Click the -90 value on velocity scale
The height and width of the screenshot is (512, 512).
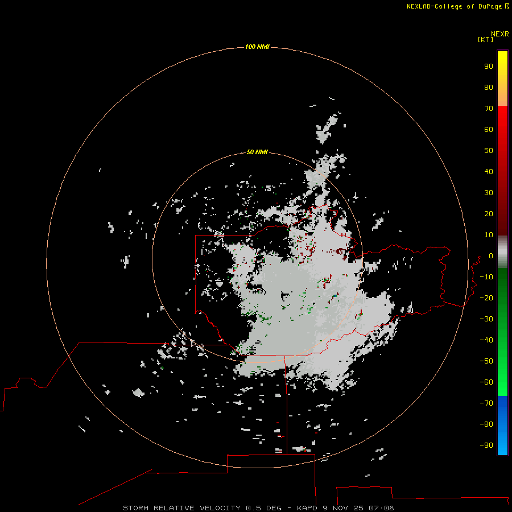click(486, 445)
